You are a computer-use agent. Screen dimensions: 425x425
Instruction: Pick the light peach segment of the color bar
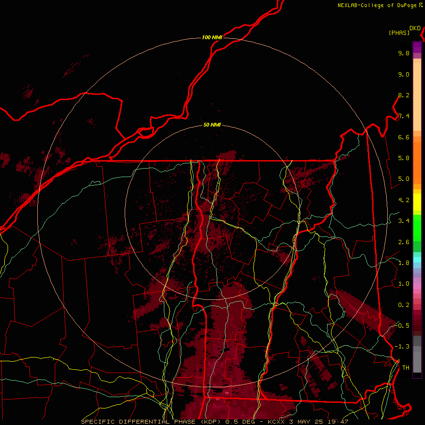click(x=417, y=97)
